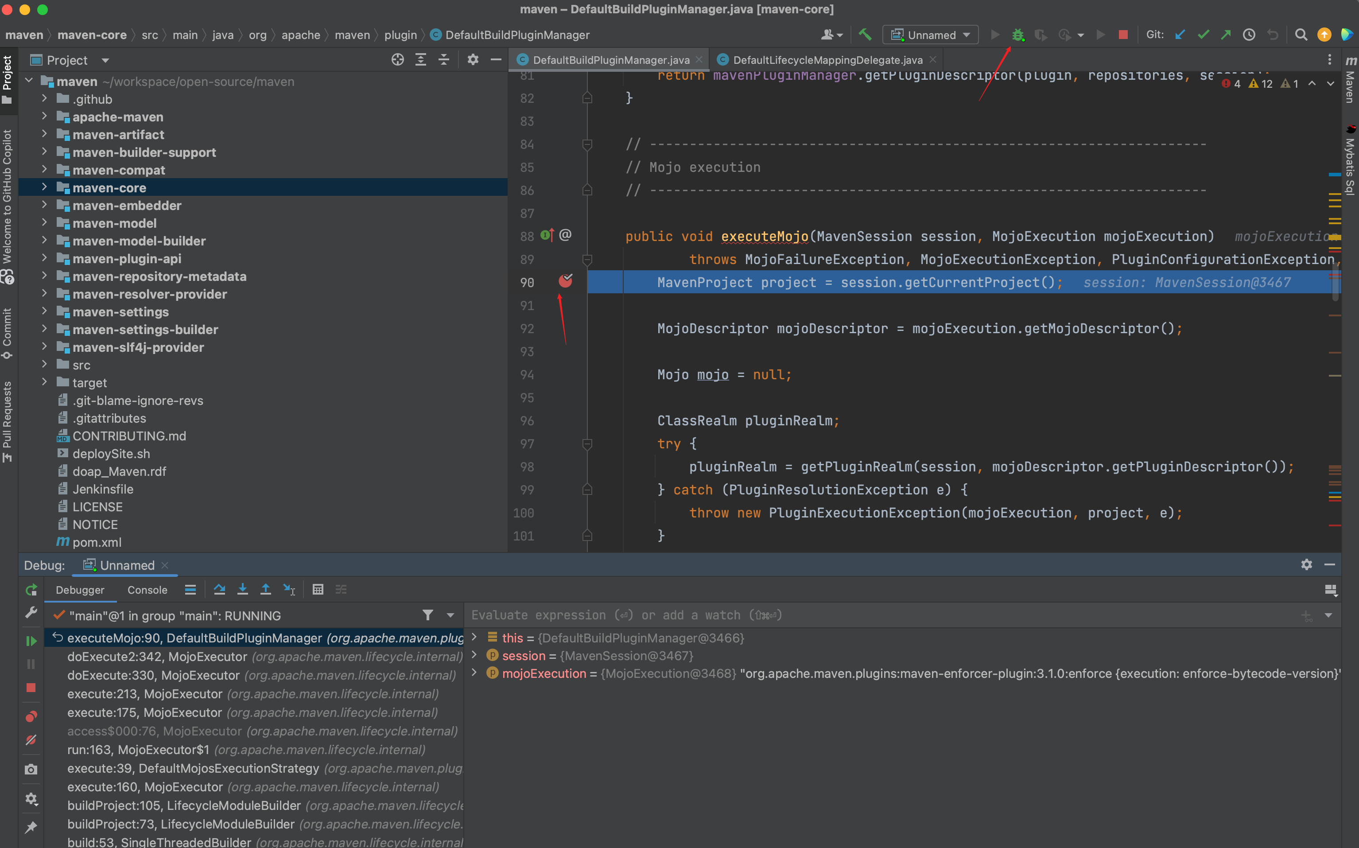Image resolution: width=1359 pixels, height=848 pixels.
Task: Stop the running process with red square
Action: [1123, 35]
